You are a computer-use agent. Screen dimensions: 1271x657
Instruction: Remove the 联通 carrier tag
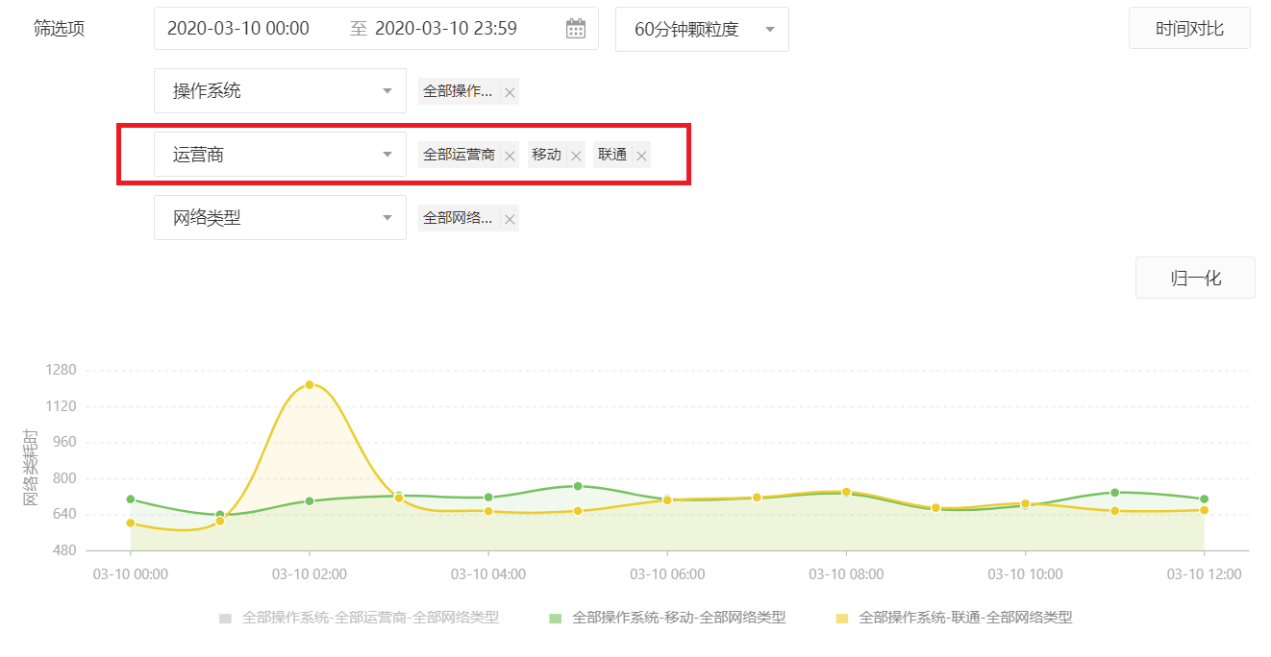click(641, 156)
